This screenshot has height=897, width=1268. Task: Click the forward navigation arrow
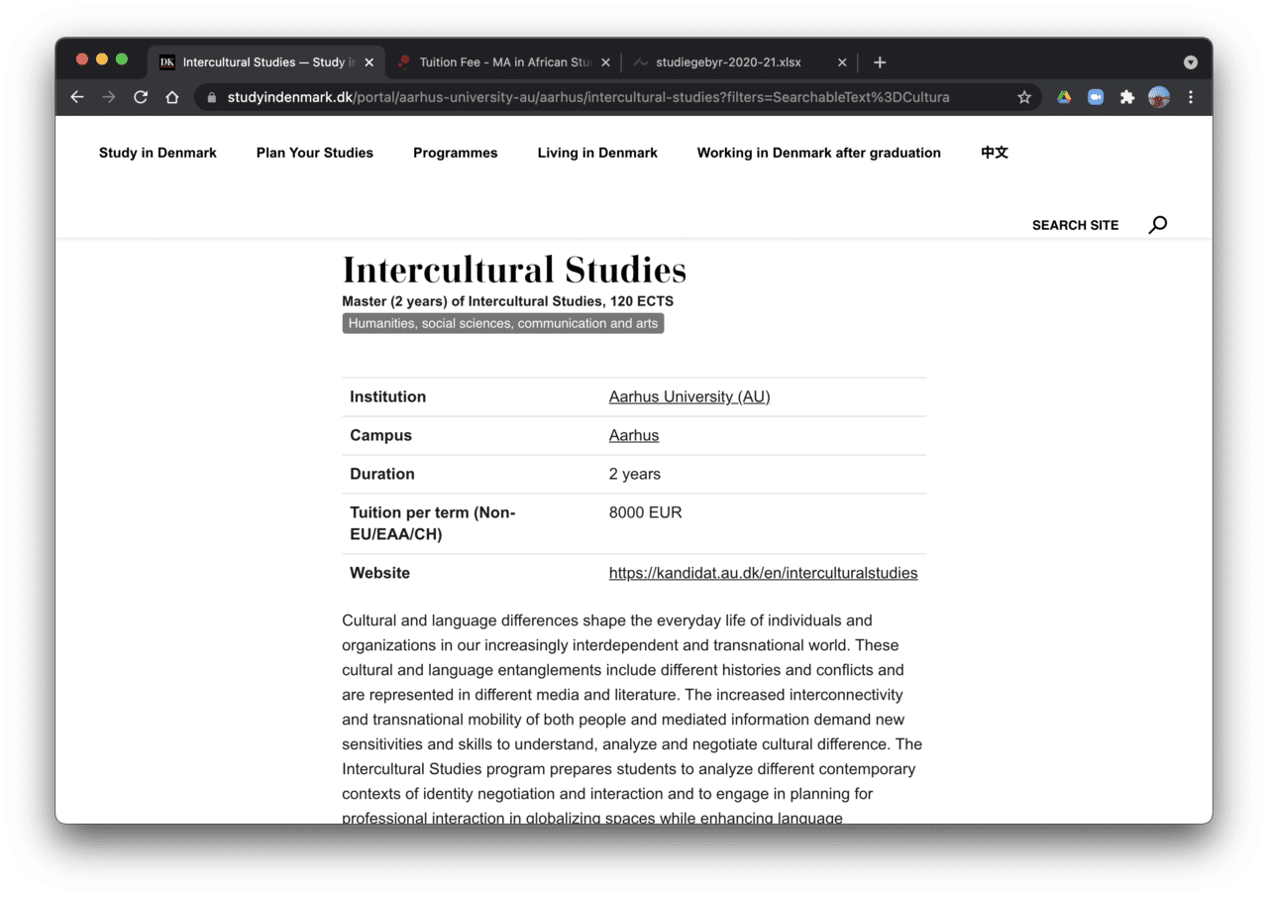point(108,97)
